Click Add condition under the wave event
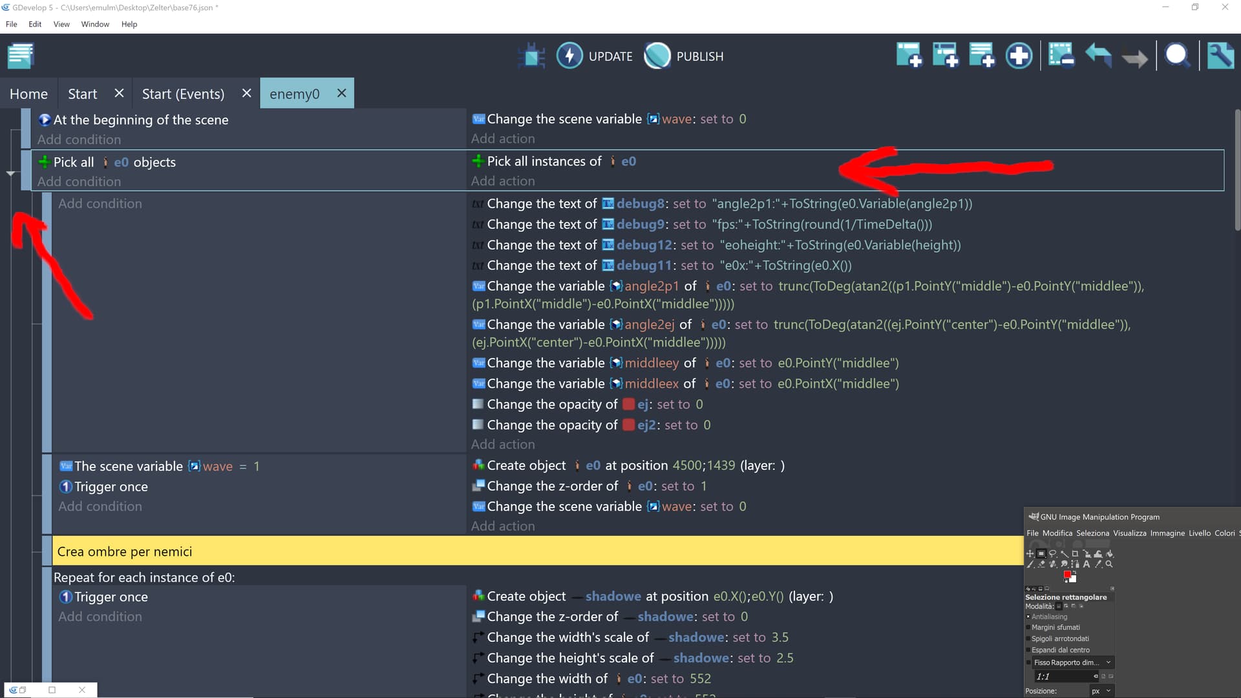This screenshot has height=698, width=1241. pyautogui.click(x=100, y=506)
